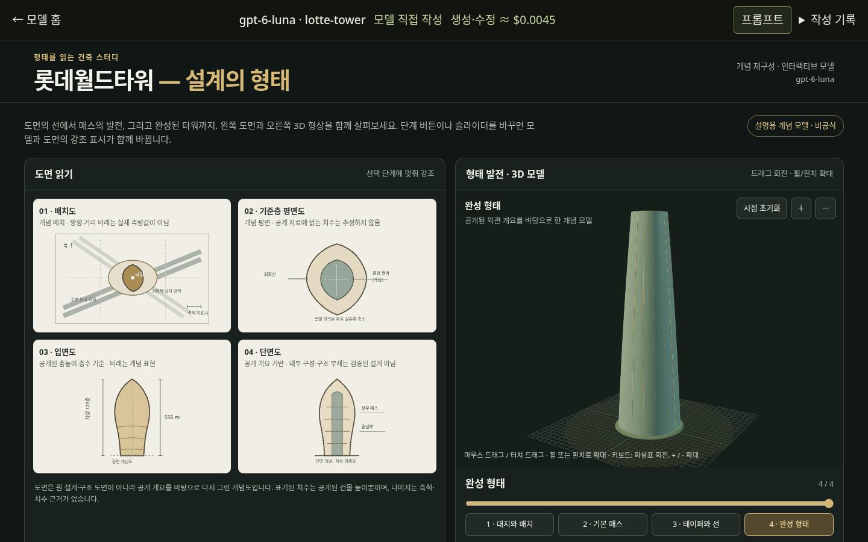
Task: Click the 4 / 4 step counter
Action: coord(826,484)
